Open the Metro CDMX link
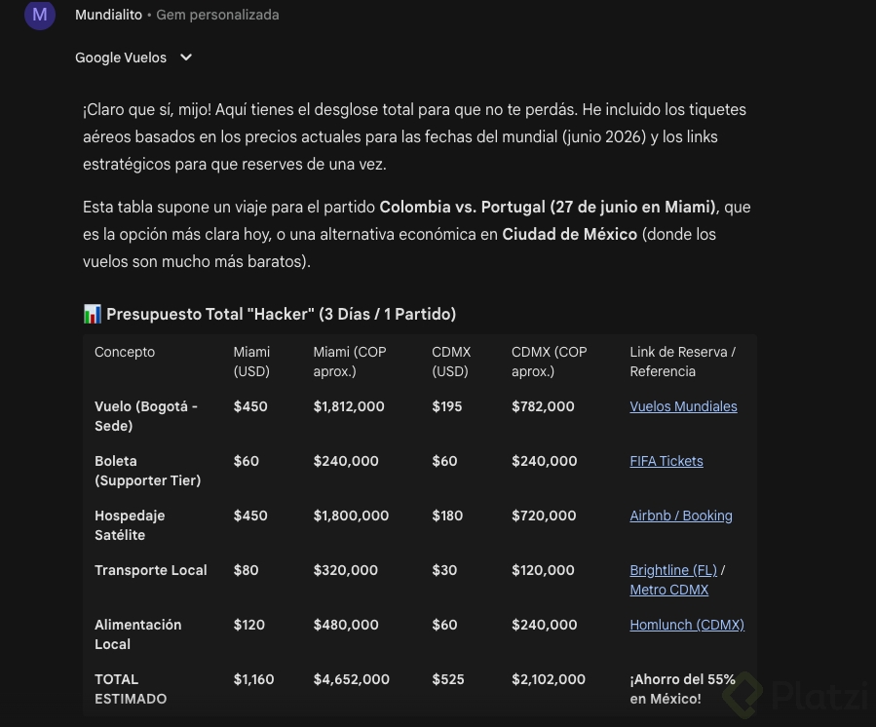The width and height of the screenshot is (876, 727). (668, 590)
